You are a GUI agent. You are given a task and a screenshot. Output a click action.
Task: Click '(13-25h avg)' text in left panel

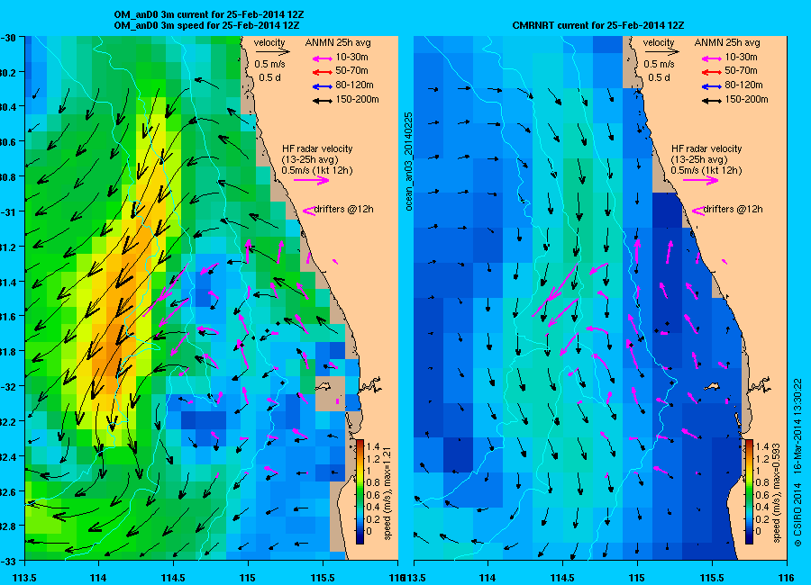tap(310, 159)
